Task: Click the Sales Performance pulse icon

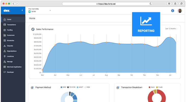Action: (33, 29)
